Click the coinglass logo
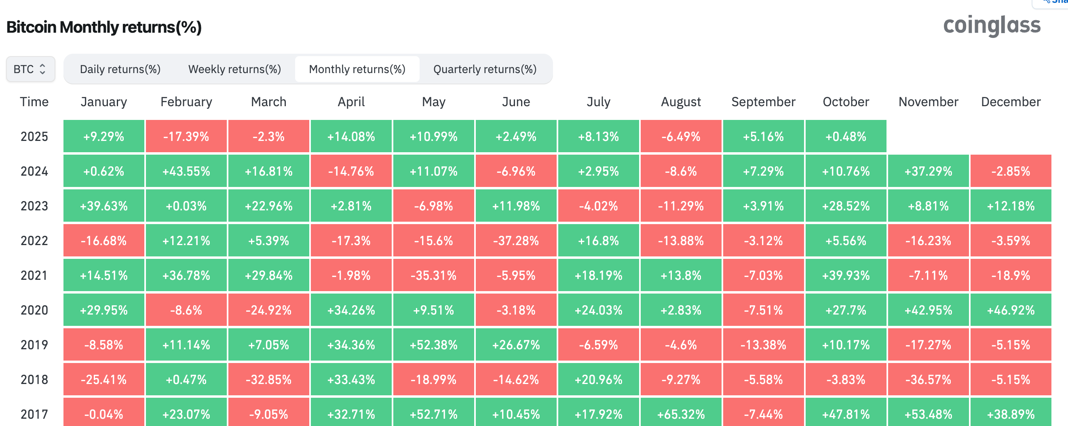The image size is (1068, 426). coord(991,25)
